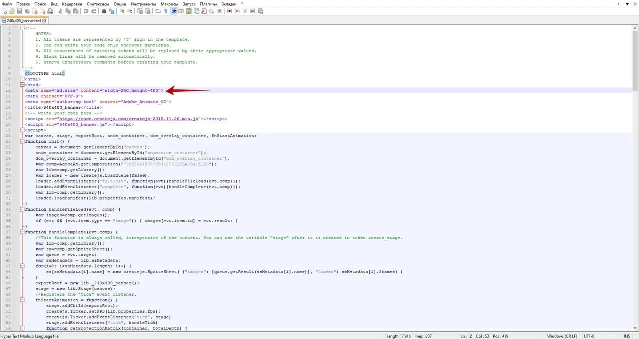
Task: Toggle synchronized vertical scrolling
Action: [x=141, y=11]
